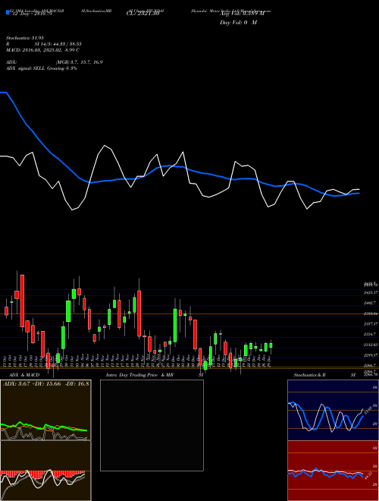Viewport: 379px width, 501px height.
Task: Click the '(MGR) 3.7, 15.7, 16.9' ADX values
Action: click(x=79, y=62)
